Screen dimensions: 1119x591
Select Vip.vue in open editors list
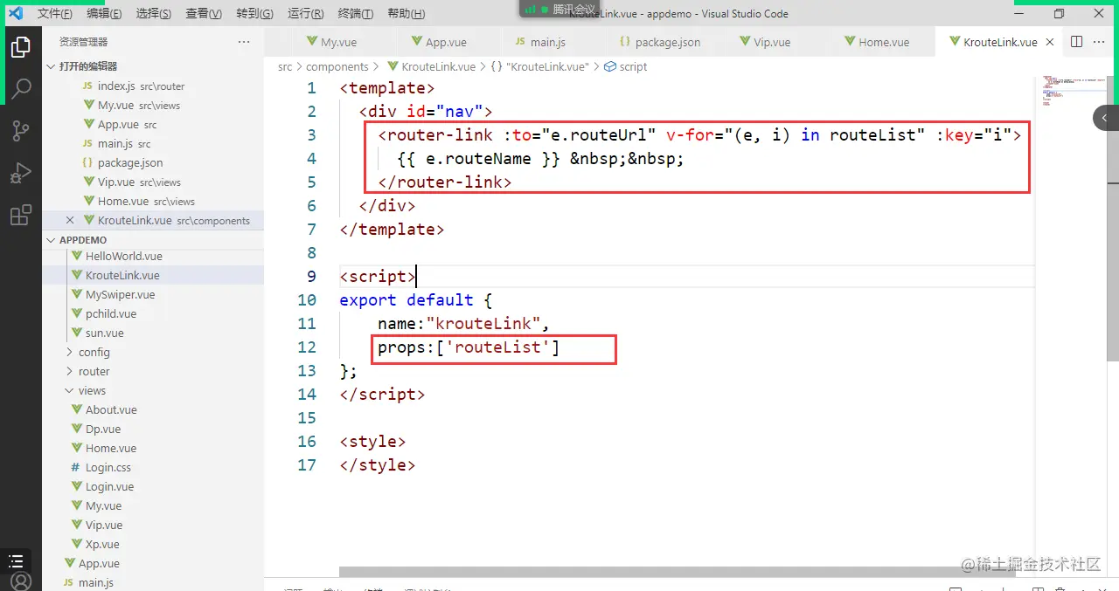(x=153, y=182)
